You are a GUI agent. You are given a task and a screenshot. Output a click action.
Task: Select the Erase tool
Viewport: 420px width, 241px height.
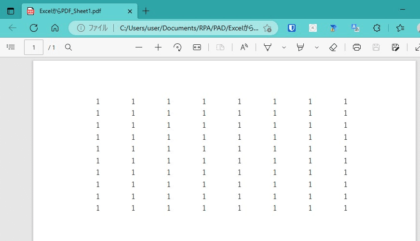pos(333,47)
